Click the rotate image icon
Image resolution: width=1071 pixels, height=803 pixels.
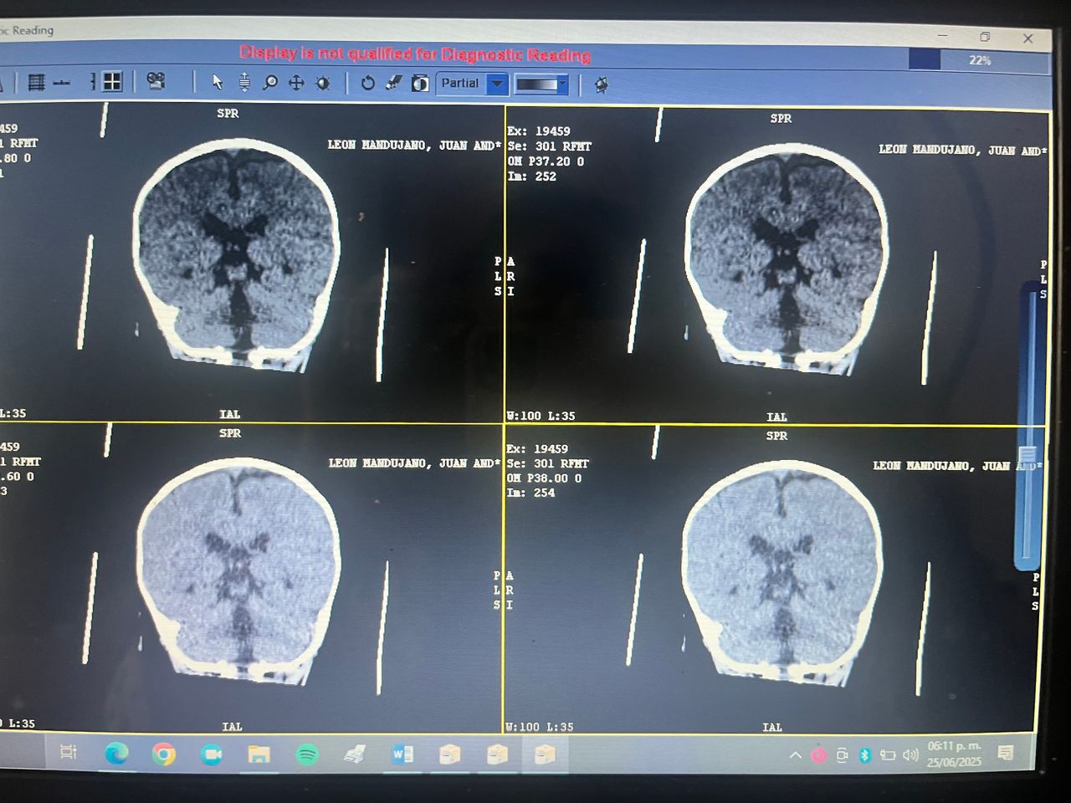[x=367, y=83]
